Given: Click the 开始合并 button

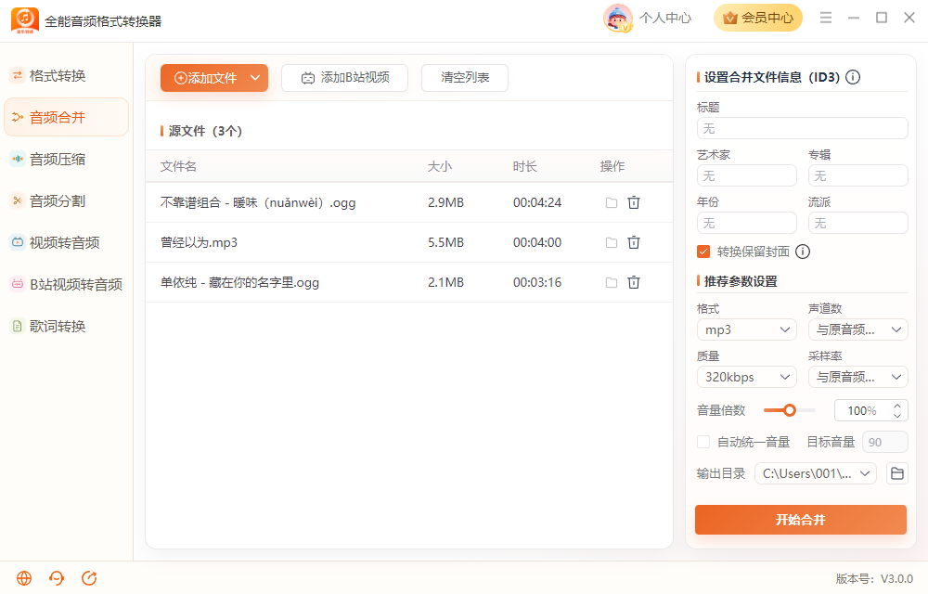Looking at the screenshot, I should coord(800,520).
